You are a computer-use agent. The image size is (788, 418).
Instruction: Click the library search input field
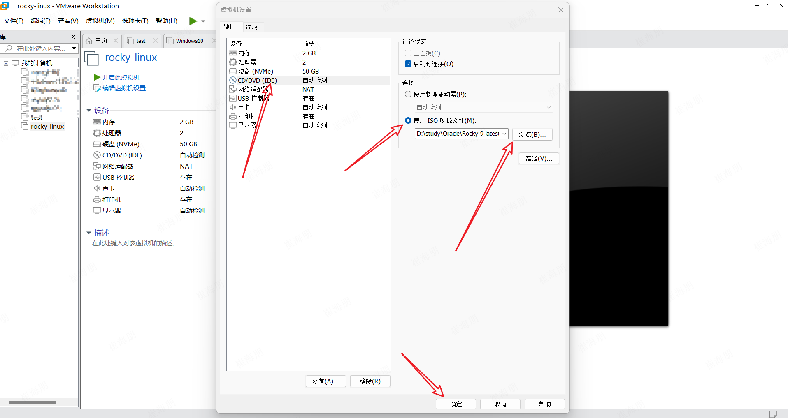pos(41,48)
